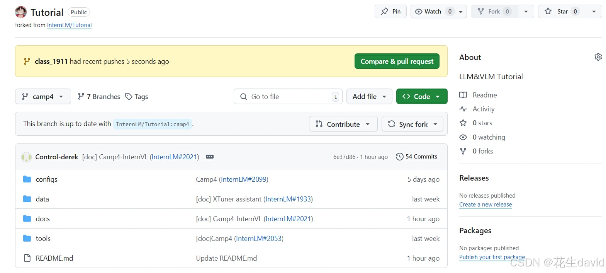Open the InternLM#1933 commit link
This screenshot has height=273, width=606.
(x=288, y=199)
